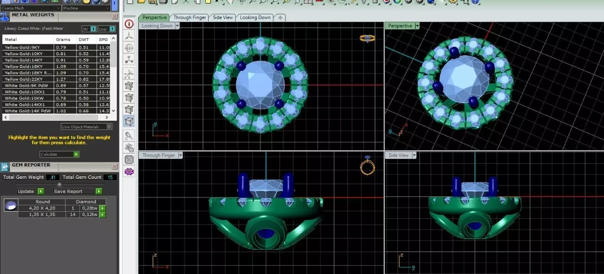The height and width of the screenshot is (274, 604).
Task: Click the Metal column header
Action: [x=28, y=40]
